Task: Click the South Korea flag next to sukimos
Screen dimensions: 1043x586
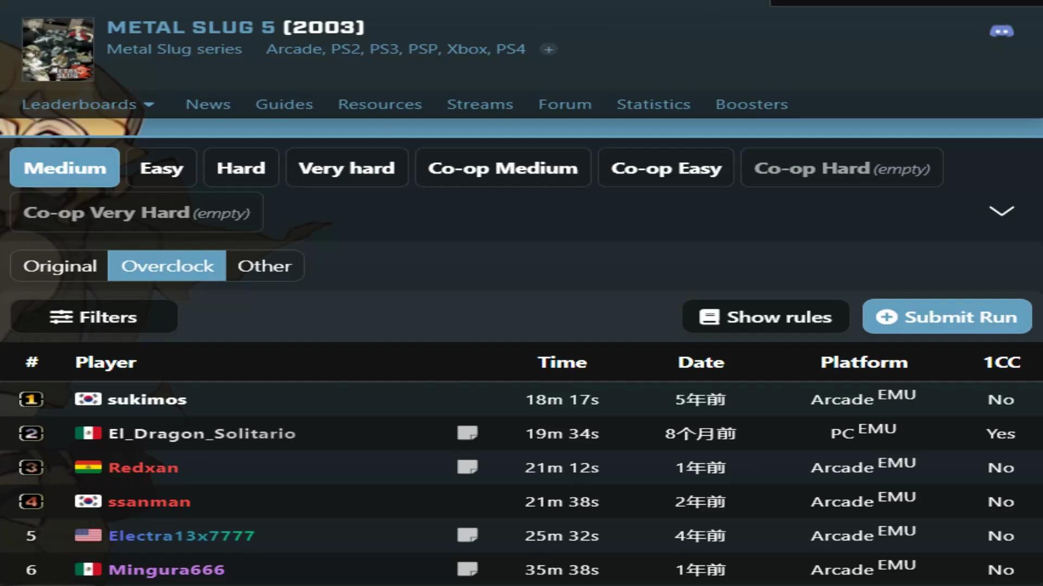Action: (x=88, y=399)
